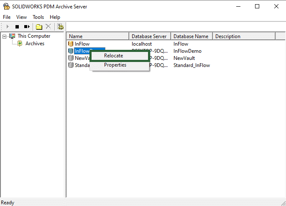Select the This Computer tree label
This screenshot has height=206, width=286.
34,36
